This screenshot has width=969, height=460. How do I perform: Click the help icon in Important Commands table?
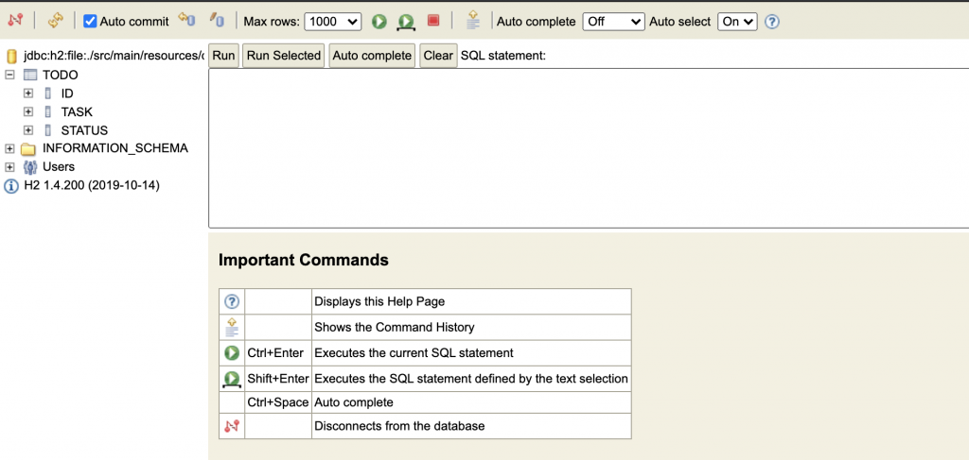click(232, 301)
